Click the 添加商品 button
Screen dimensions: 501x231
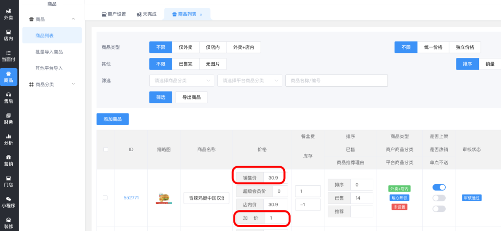[x=113, y=119]
